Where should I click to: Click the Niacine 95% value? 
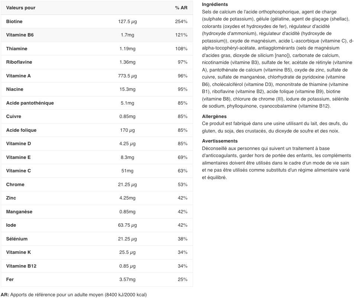(182, 89)
